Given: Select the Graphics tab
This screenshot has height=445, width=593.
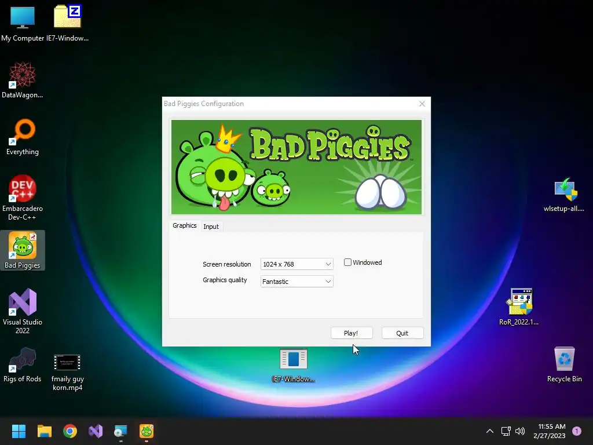Looking at the screenshot, I should [185, 225].
